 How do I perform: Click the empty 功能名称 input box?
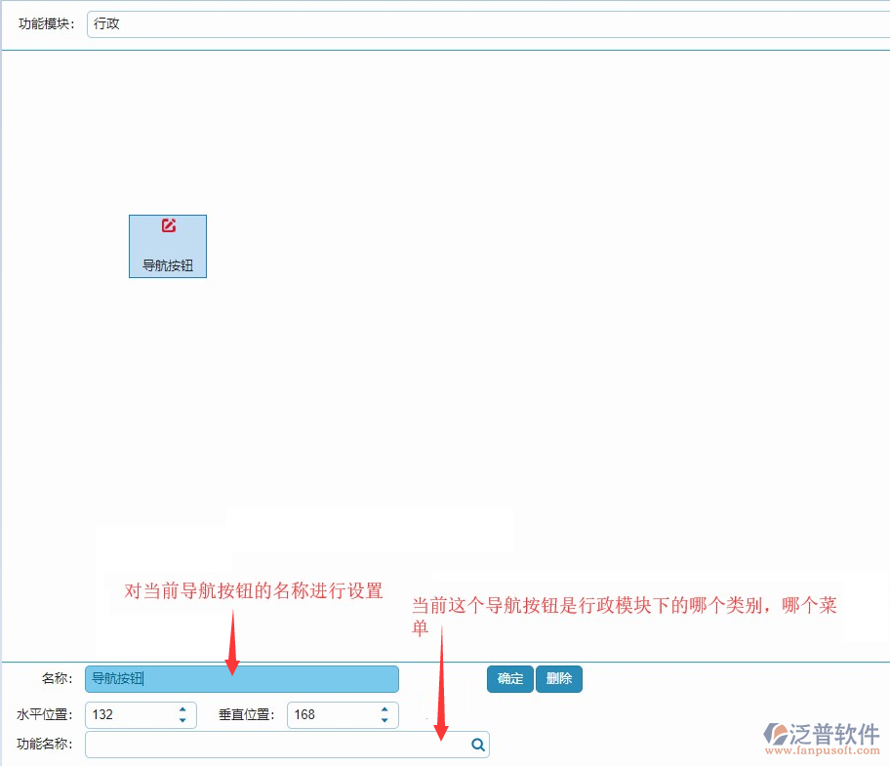[x=273, y=745]
